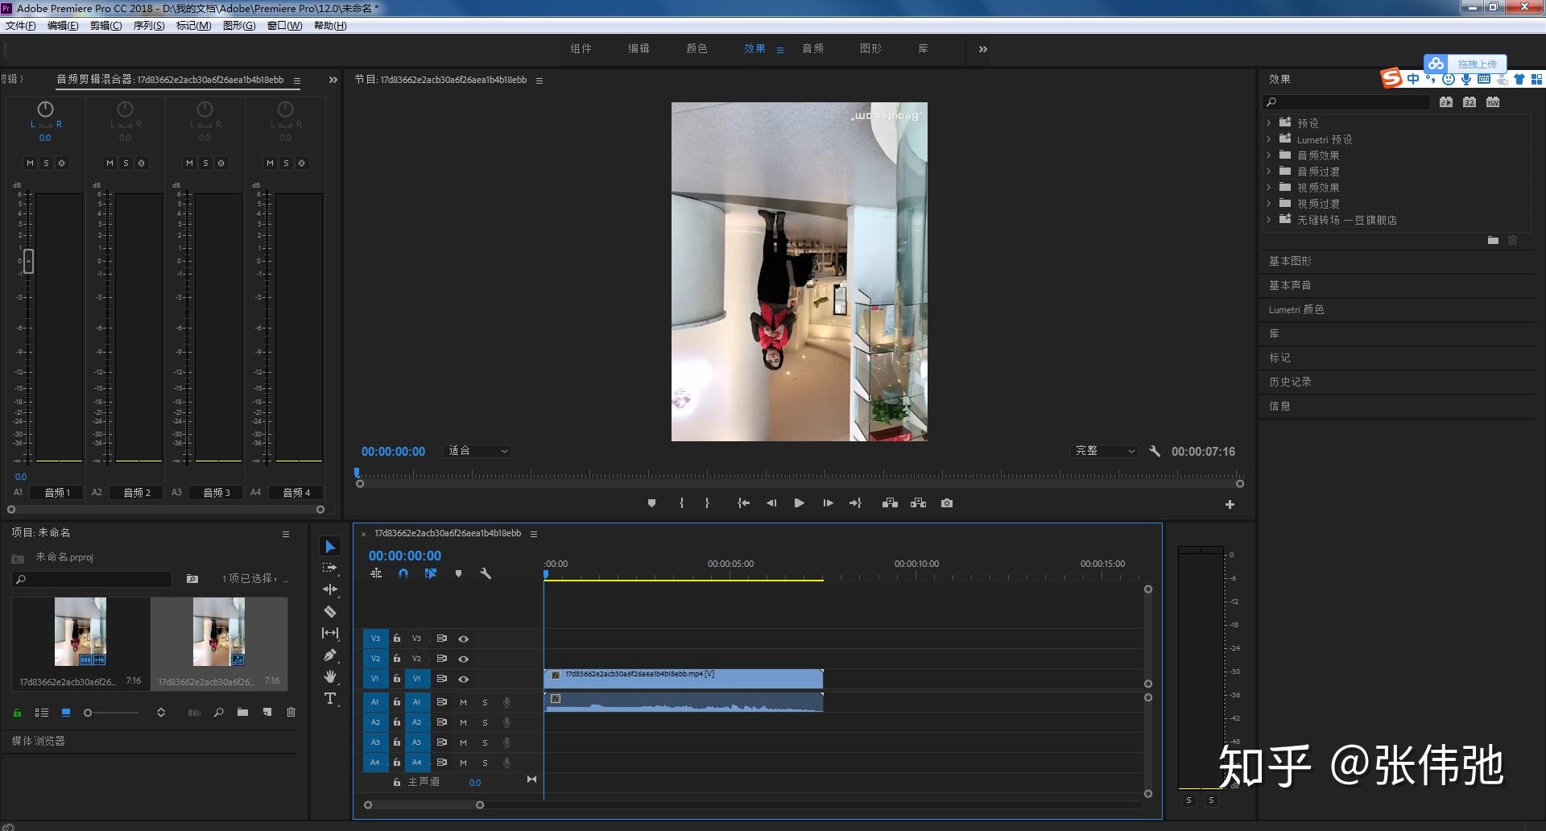Open the 序列 menu

pos(148,26)
